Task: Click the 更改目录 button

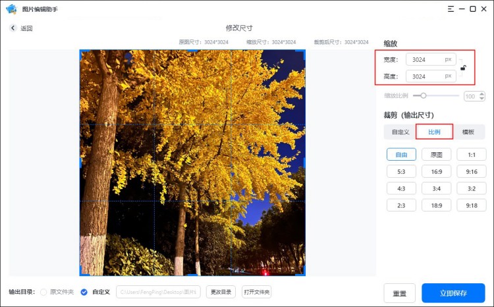Action: [x=221, y=292]
